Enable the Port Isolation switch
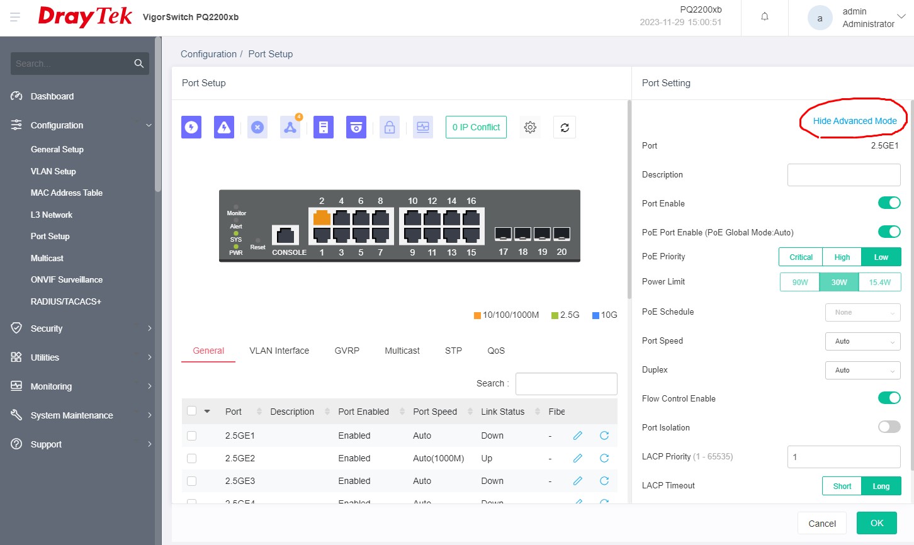Image resolution: width=914 pixels, height=545 pixels. click(x=889, y=427)
